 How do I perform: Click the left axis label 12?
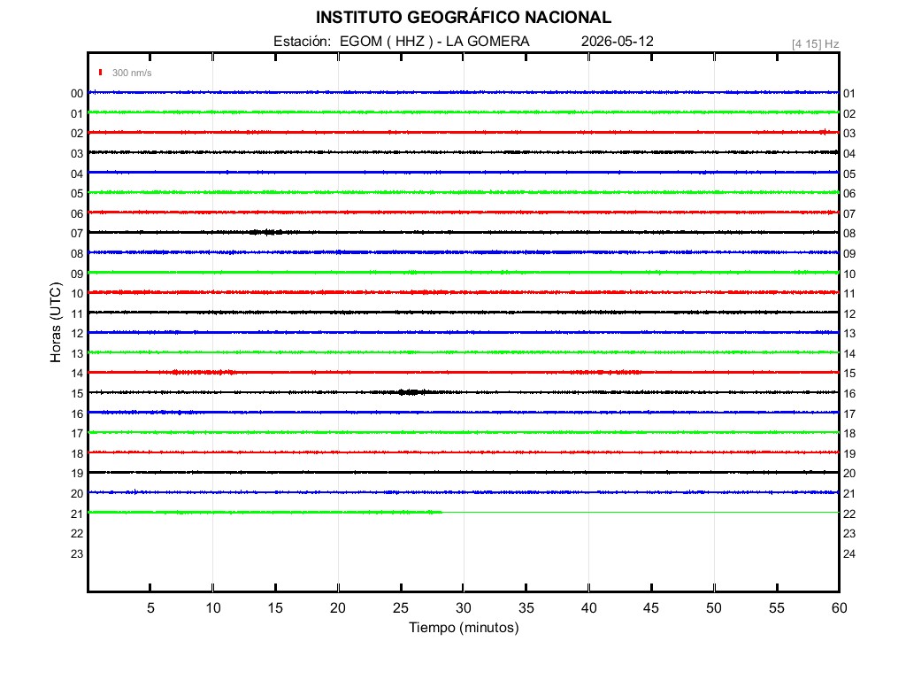pyautogui.click(x=77, y=334)
